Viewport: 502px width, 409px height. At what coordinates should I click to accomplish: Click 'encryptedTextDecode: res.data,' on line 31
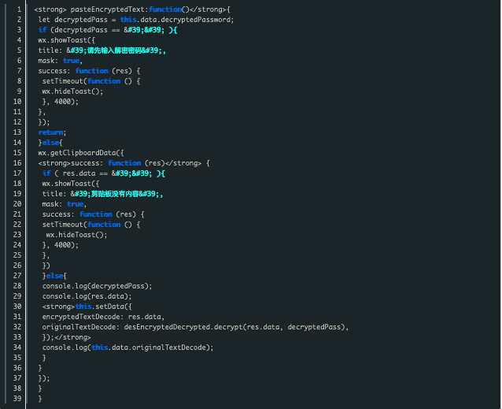pos(103,317)
